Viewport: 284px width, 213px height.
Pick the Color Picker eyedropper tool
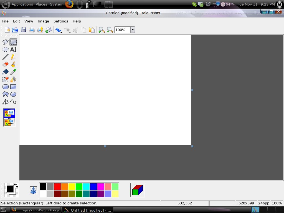pos(13,72)
